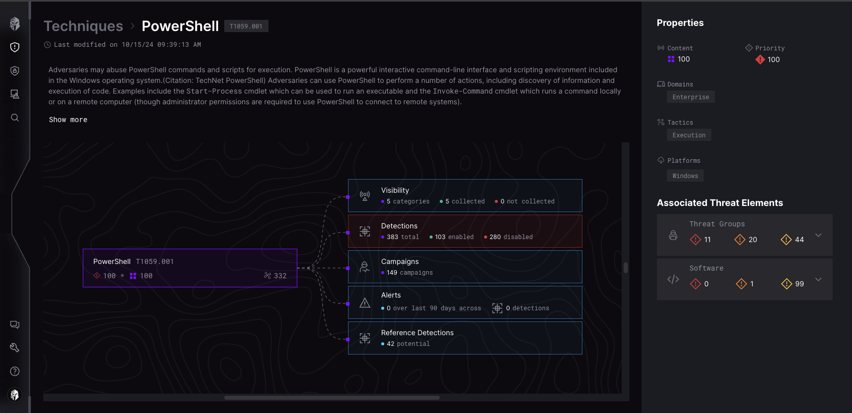Open help via the question mark icon
The image size is (852, 413).
click(x=15, y=371)
